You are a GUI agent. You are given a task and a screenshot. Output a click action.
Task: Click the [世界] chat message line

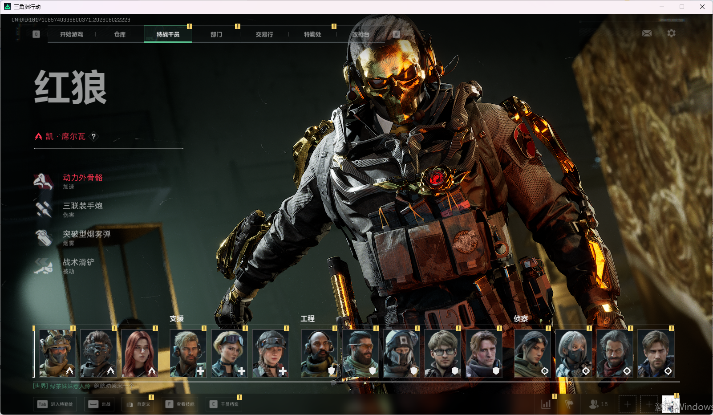(85, 386)
